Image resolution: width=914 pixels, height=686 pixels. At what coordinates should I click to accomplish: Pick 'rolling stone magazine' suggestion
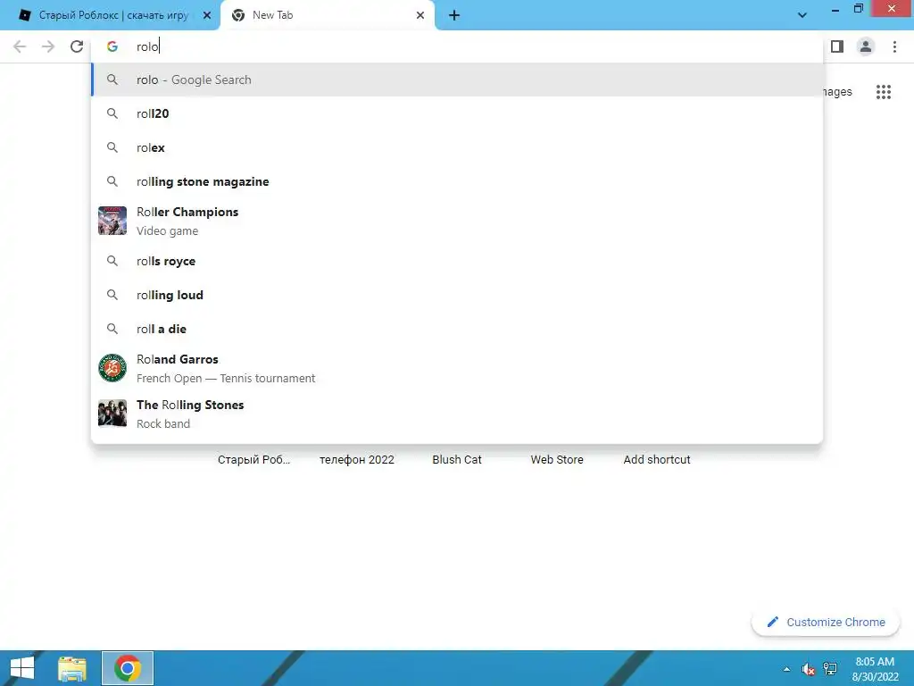pyautogui.click(x=458, y=181)
